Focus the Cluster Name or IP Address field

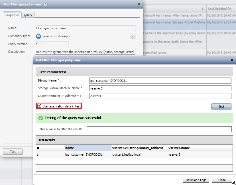point(160,96)
